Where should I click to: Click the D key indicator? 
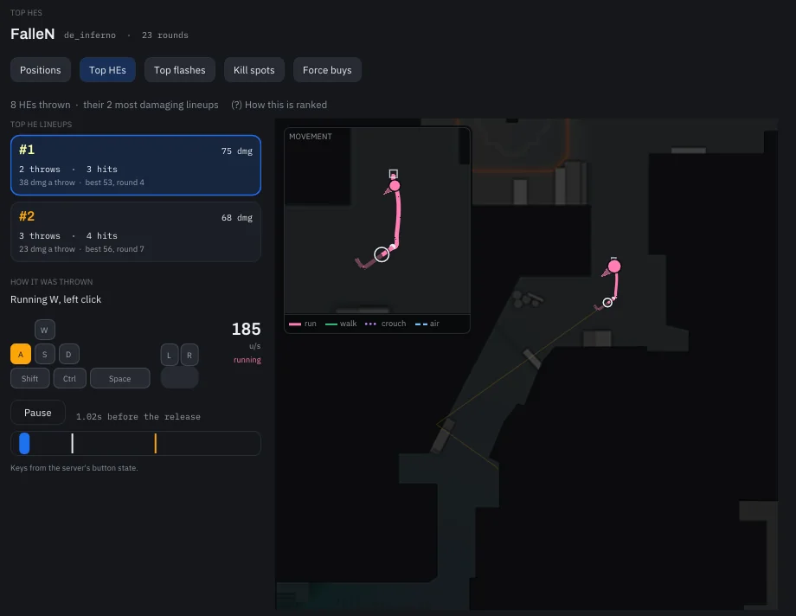click(x=68, y=354)
